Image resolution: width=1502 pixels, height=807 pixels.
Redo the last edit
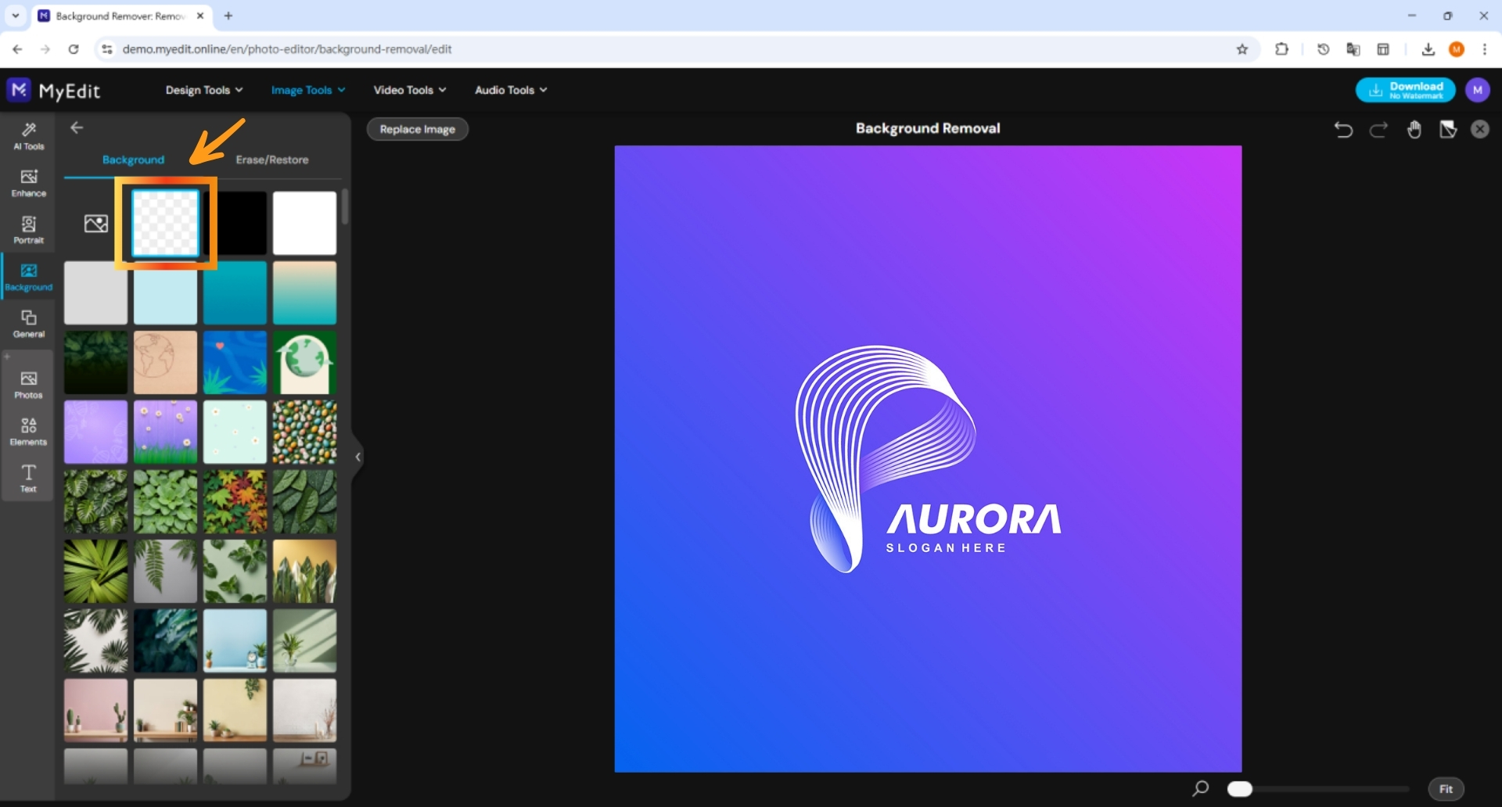point(1378,129)
